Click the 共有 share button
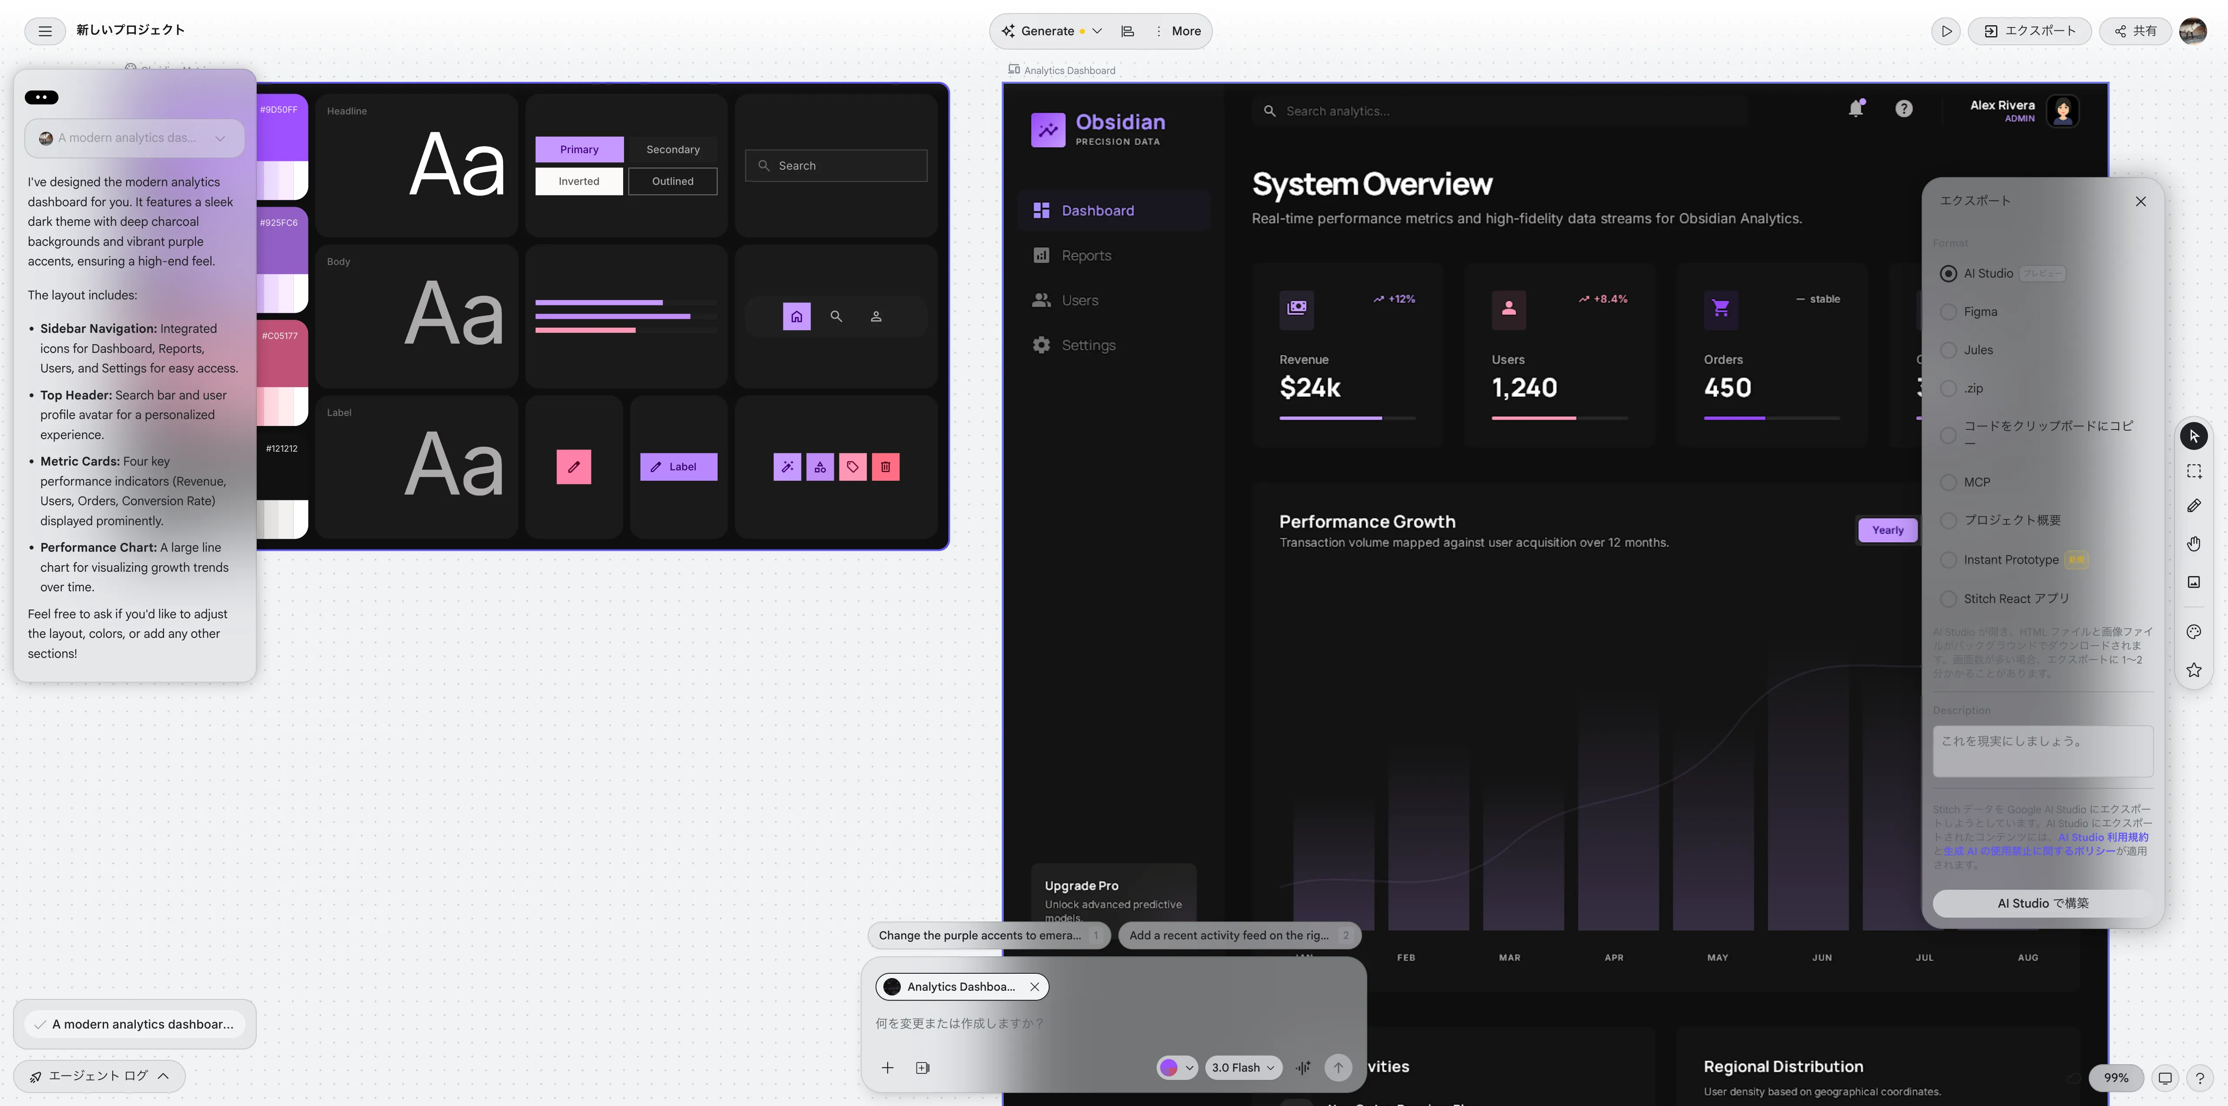Screen dimensions: 2228x1106 coord(2134,31)
